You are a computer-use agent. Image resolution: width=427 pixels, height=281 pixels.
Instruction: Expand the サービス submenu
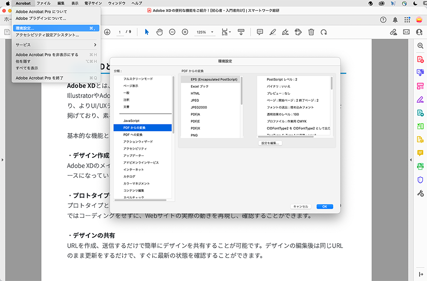56,45
